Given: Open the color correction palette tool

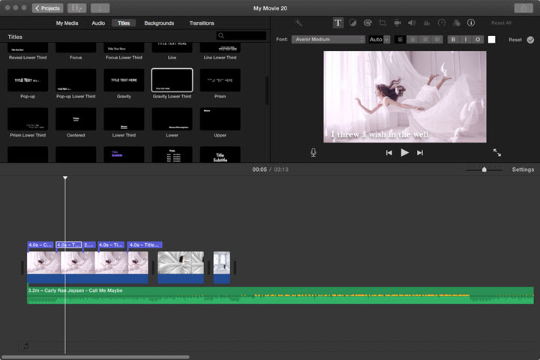Looking at the screenshot, I should [367, 23].
